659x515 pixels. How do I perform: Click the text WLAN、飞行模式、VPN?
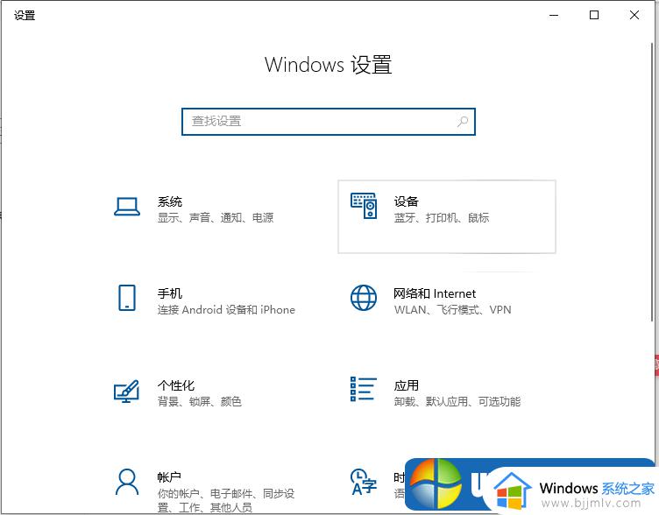pyautogui.click(x=453, y=309)
